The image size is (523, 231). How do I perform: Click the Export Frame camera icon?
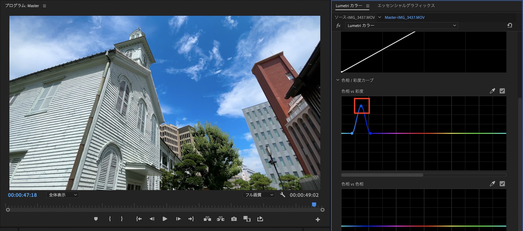pyautogui.click(x=234, y=219)
